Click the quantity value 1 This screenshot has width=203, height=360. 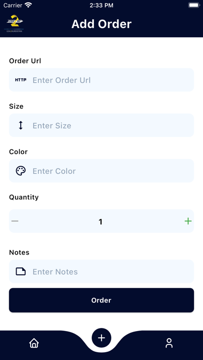click(x=100, y=221)
